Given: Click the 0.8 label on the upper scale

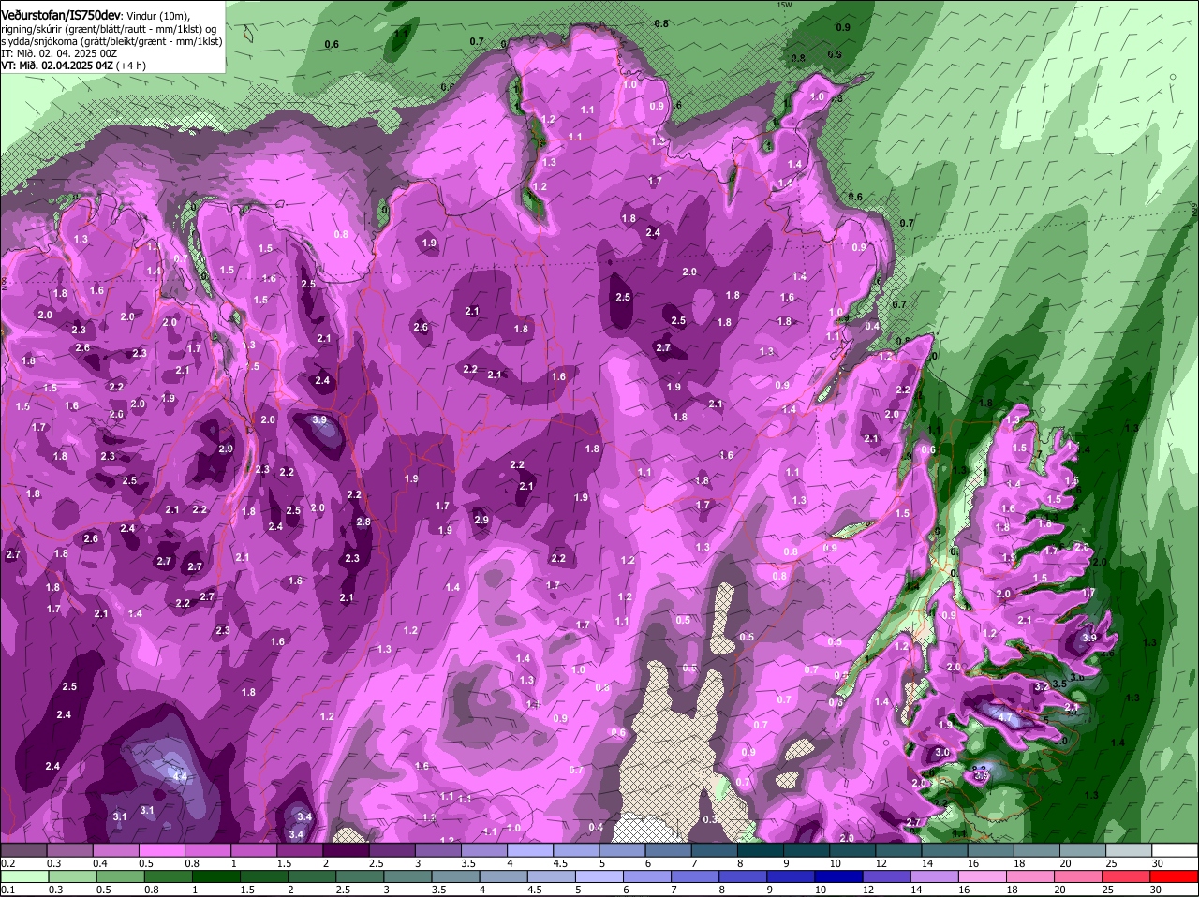Looking at the screenshot, I should [191, 863].
